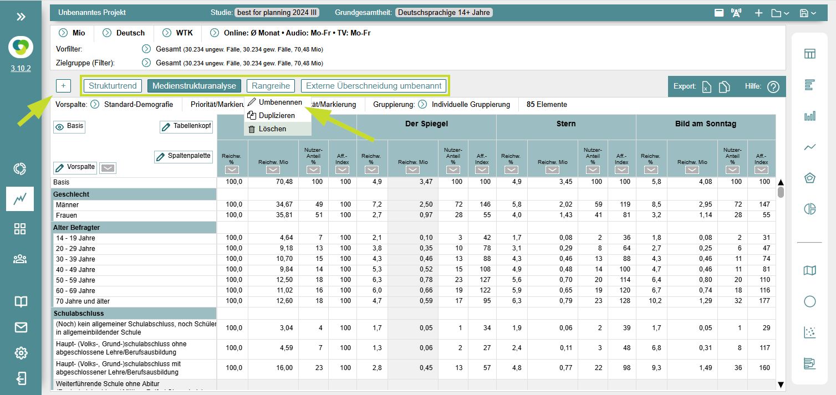The width and height of the screenshot is (836, 395).
Task: Click the mail envelope icon in sidebar
Action: tap(21, 327)
